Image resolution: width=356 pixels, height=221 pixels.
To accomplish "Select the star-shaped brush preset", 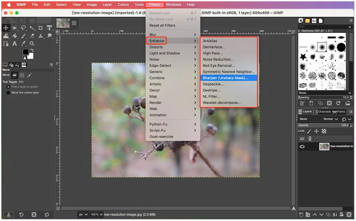I will (303, 57).
